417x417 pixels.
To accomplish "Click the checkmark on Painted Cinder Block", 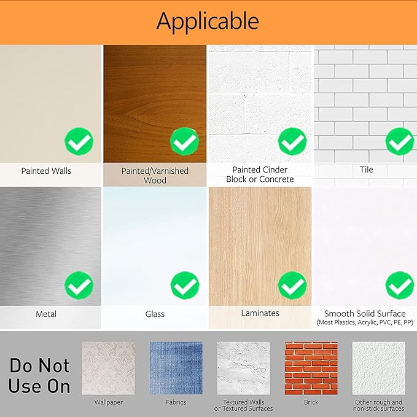I will [x=292, y=141].
